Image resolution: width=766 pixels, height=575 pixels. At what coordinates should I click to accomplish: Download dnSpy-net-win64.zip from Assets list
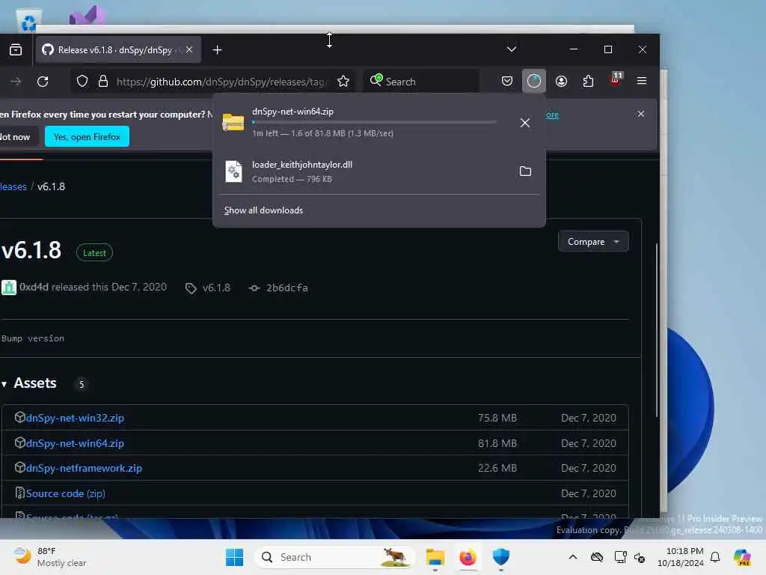[x=75, y=443]
